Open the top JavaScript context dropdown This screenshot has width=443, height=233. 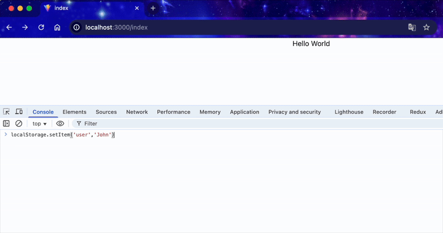pyautogui.click(x=39, y=123)
